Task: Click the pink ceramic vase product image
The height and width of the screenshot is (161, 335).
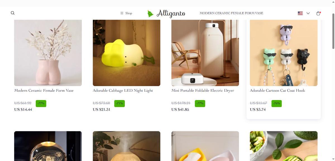Action: pyautogui.click(x=48, y=53)
